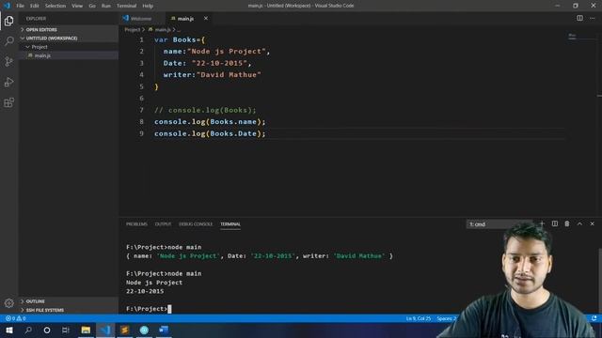Kill terminal with trash icon

coord(567,223)
